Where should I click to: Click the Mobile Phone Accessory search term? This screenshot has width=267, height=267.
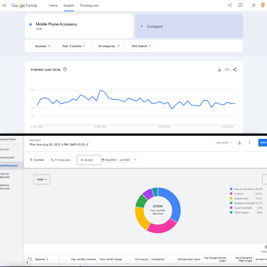click(x=57, y=24)
